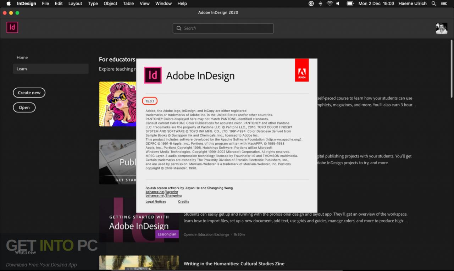This screenshot has height=271, width=454.
Task: Open the Wi-Fi status menu
Action: click(330, 4)
